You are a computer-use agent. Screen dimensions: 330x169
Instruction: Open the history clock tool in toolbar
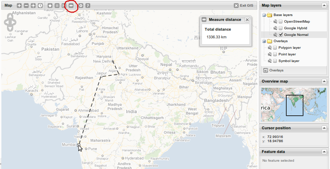[x=40, y=6]
